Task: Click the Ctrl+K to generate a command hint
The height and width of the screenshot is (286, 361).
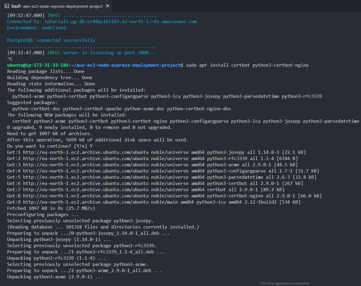Action: pos(284,283)
